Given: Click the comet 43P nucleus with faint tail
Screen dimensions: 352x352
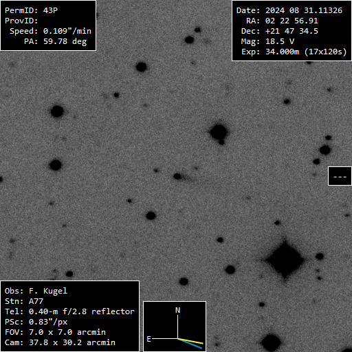Looking at the screenshot, I should pyautogui.click(x=177, y=176).
